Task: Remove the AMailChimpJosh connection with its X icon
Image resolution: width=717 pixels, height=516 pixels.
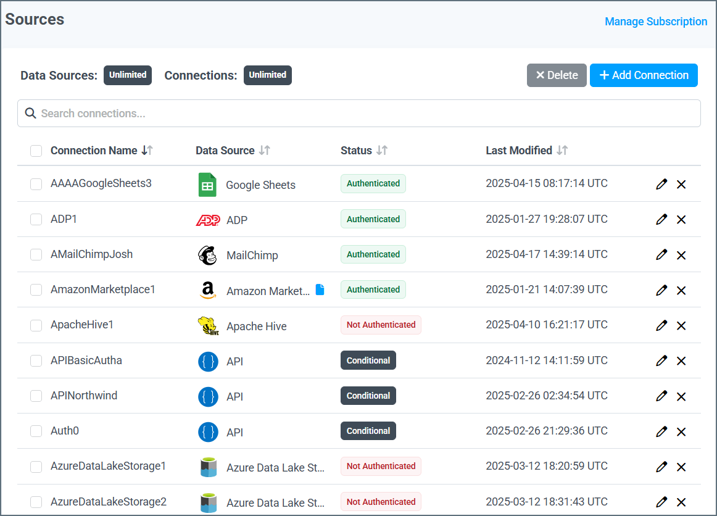Action: [x=681, y=255]
